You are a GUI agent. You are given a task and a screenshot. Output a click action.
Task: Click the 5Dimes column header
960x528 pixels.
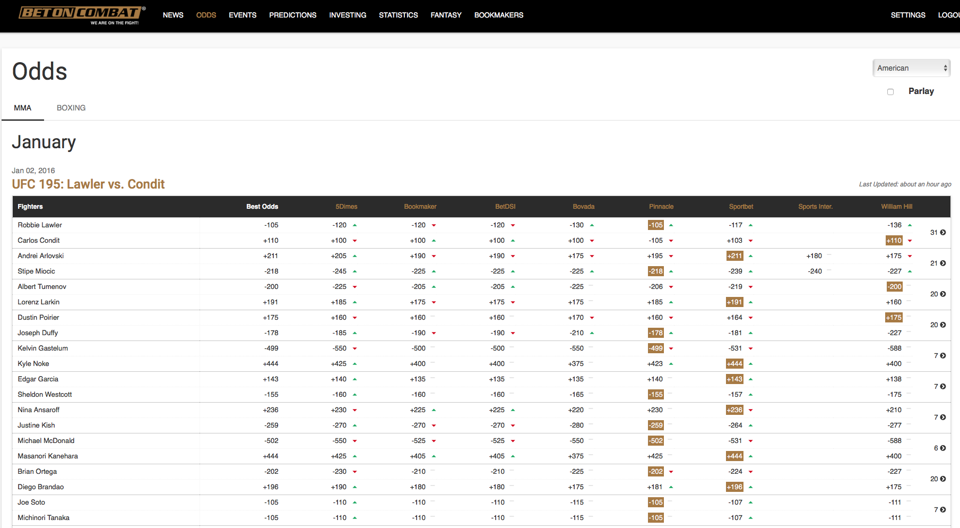pyautogui.click(x=347, y=207)
